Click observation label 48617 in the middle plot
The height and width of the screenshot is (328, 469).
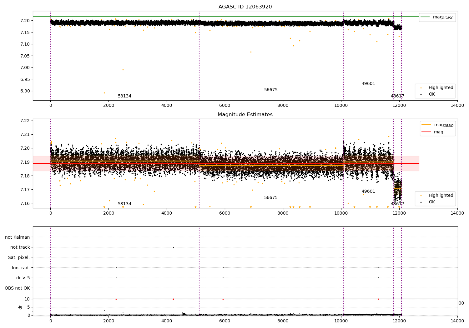pyautogui.click(x=397, y=204)
